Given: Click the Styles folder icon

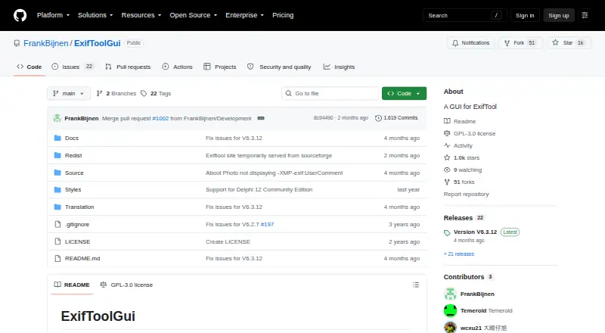Looking at the screenshot, I should click(57, 190).
